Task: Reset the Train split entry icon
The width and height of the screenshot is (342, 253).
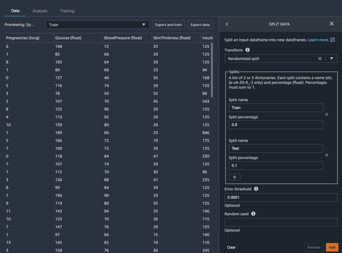Action: pos(327,114)
